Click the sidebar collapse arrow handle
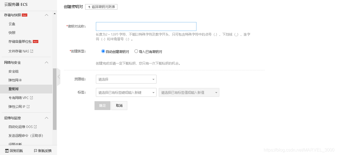This screenshot has height=155, width=337. pos(58,77)
